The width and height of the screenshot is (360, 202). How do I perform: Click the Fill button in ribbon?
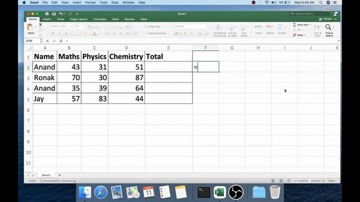297,30
